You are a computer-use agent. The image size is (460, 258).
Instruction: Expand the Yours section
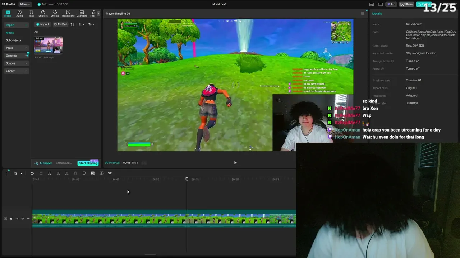click(16, 48)
